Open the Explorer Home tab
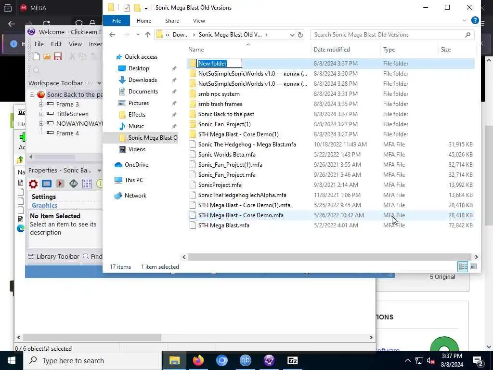The width and height of the screenshot is (493, 370). click(144, 20)
